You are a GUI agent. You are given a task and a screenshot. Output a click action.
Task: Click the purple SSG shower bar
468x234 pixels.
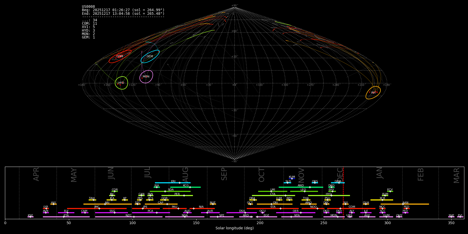pyautogui.click(x=112, y=213)
